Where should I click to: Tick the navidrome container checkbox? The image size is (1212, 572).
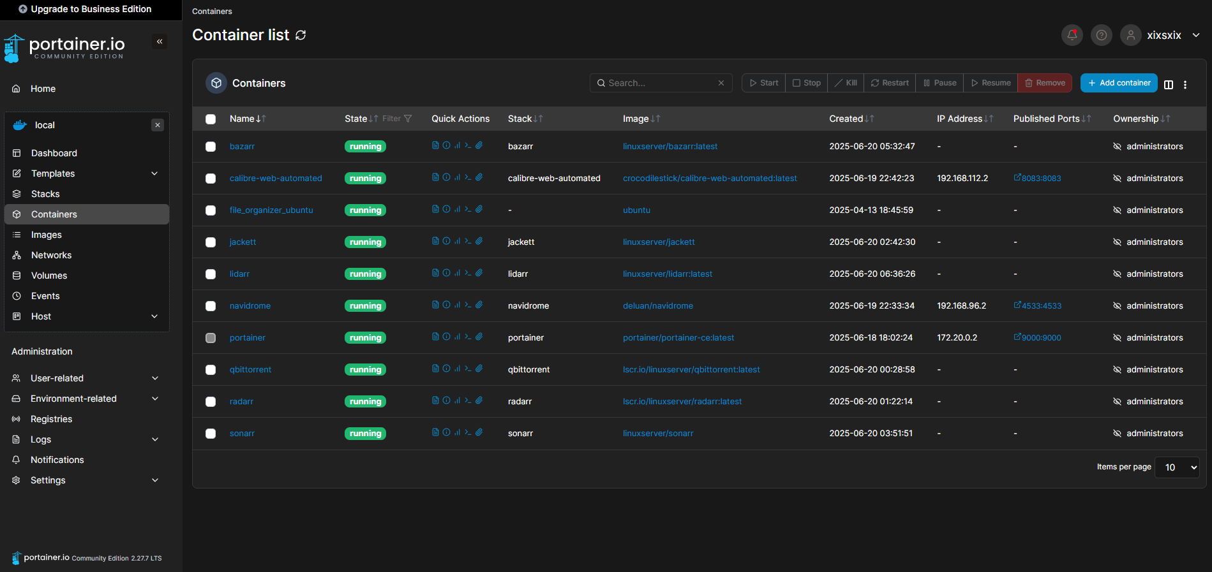pyautogui.click(x=211, y=306)
